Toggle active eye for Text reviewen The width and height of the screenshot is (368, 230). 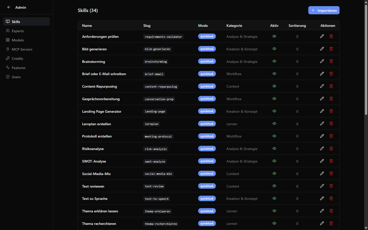(x=274, y=186)
